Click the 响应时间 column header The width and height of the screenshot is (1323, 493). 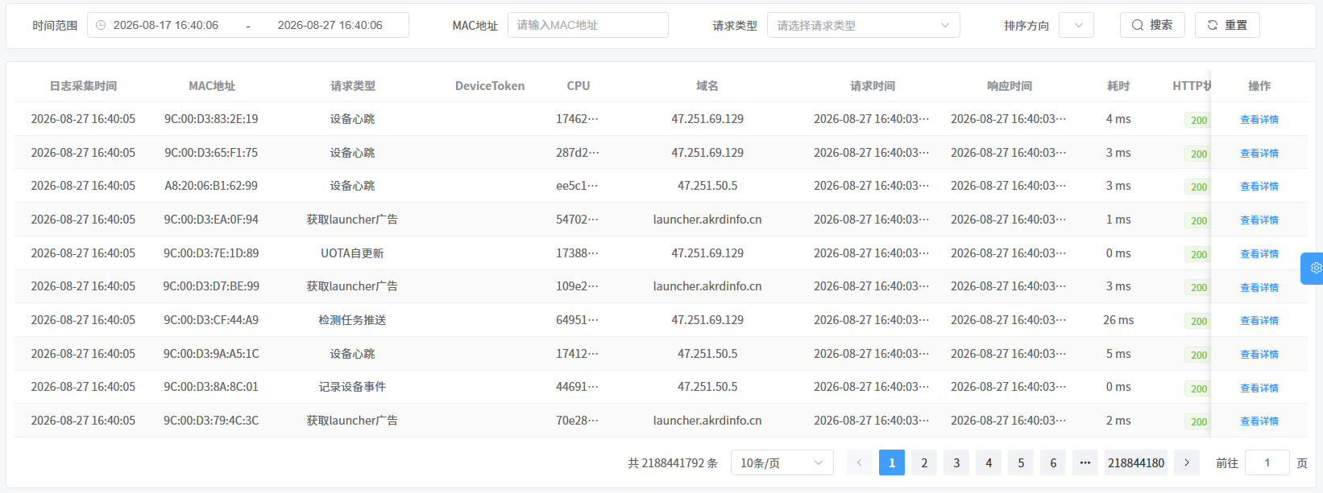[x=1010, y=85]
